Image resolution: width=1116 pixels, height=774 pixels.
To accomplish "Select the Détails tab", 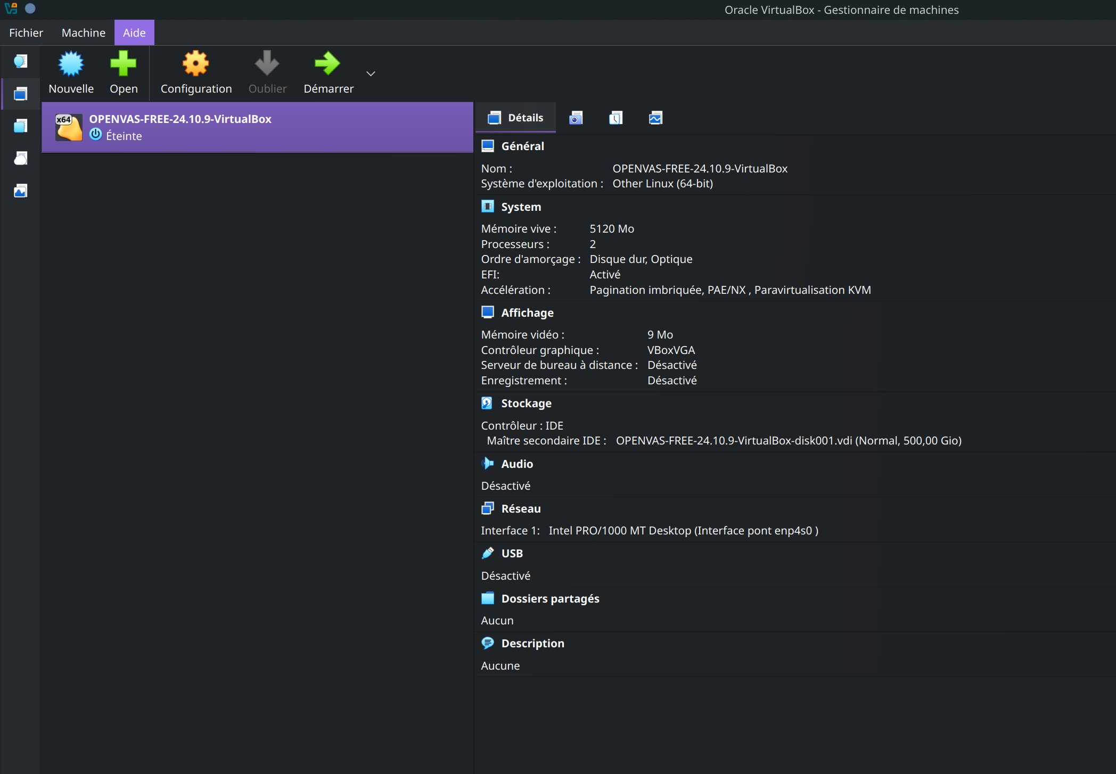I will tap(515, 118).
